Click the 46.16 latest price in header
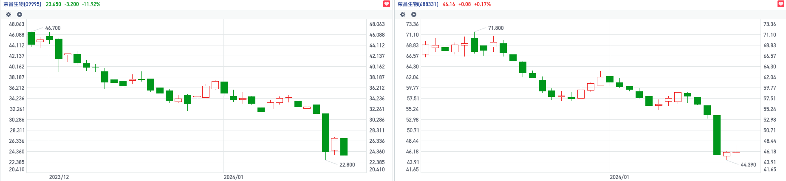The height and width of the screenshot is (181, 786). [x=449, y=4]
